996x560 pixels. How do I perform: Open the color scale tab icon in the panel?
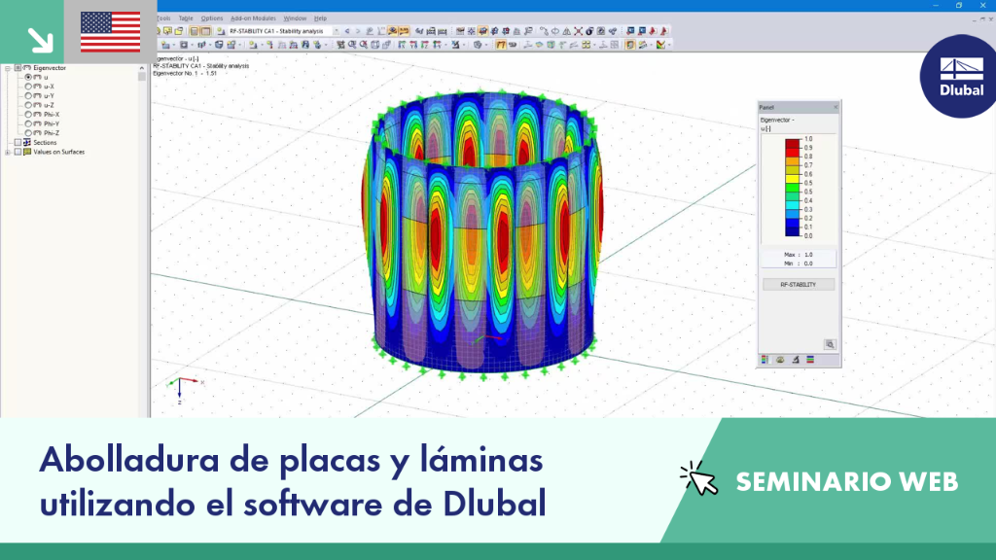(765, 360)
